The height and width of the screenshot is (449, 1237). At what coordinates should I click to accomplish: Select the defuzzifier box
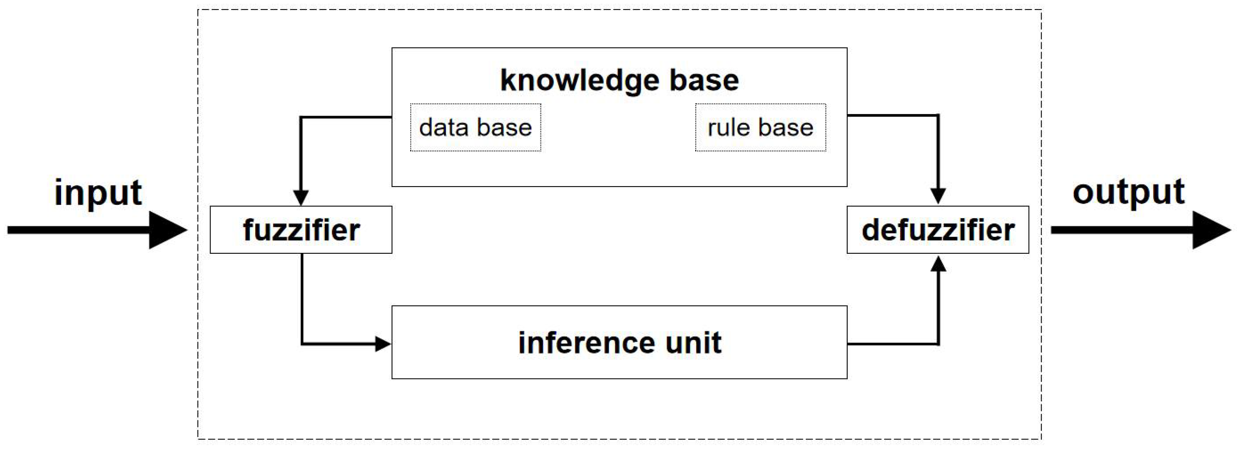pos(937,230)
